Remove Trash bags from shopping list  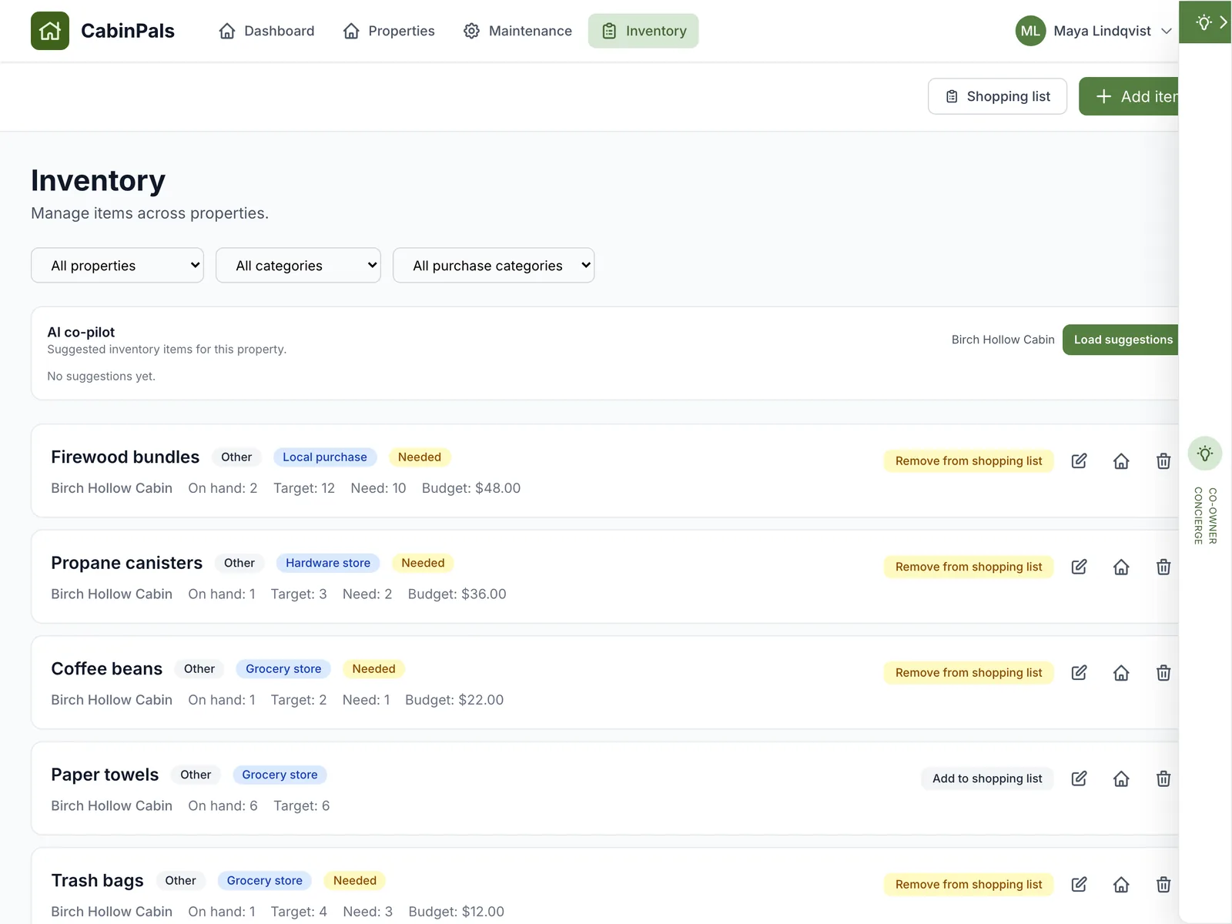[x=969, y=884]
